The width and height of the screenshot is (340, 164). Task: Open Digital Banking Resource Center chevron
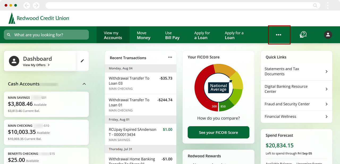coord(326,89)
